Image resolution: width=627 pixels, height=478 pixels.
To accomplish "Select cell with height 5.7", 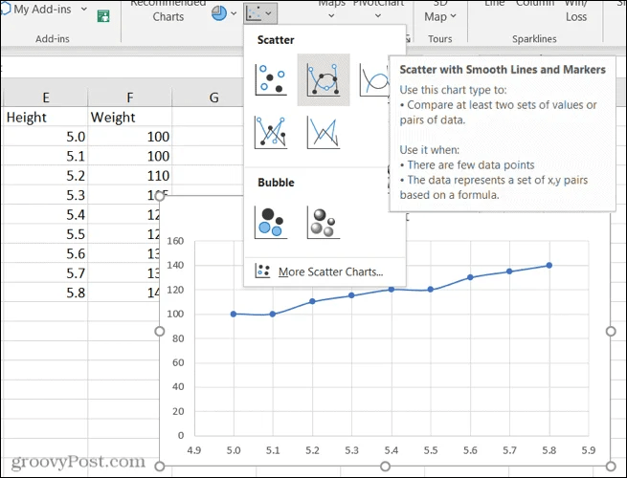I will pyautogui.click(x=45, y=273).
